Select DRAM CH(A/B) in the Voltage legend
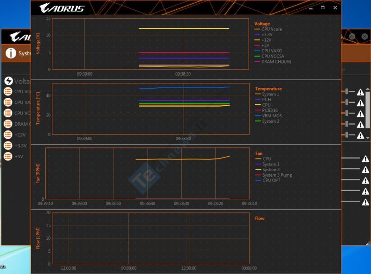This screenshot has height=274, width=371. tap(276, 62)
